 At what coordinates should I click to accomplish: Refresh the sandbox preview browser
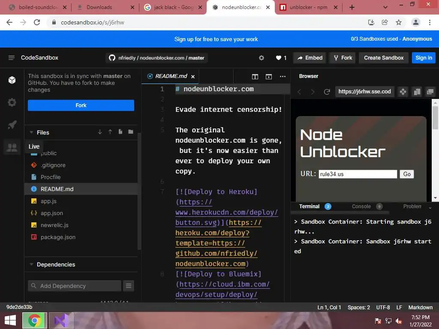(327, 92)
